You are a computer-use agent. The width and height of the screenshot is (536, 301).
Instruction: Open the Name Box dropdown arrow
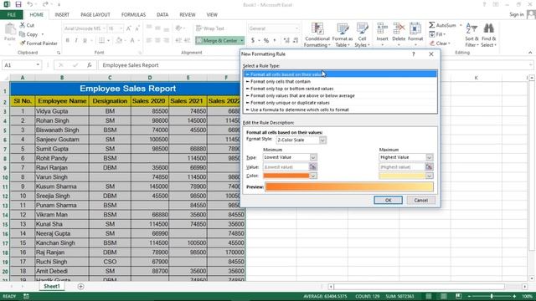point(38,65)
